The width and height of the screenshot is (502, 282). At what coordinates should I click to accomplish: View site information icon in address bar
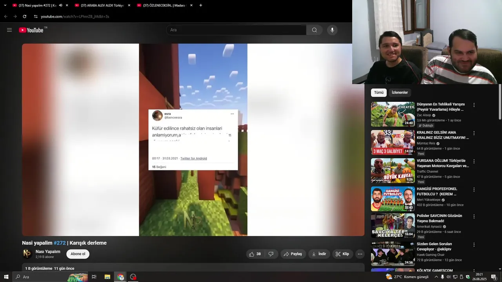(36, 16)
